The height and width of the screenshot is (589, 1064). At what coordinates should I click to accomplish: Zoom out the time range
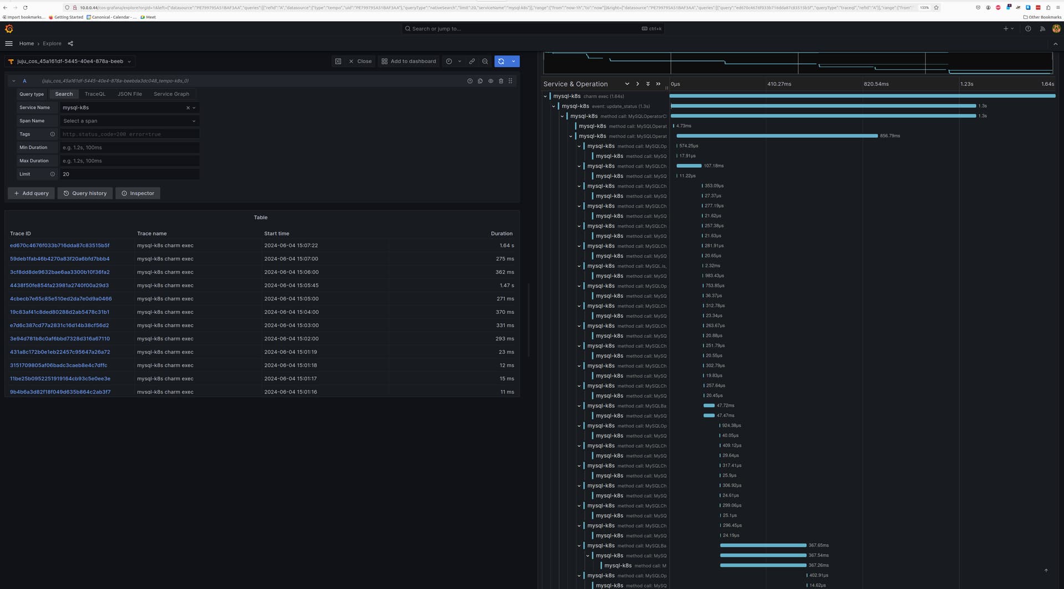click(485, 61)
